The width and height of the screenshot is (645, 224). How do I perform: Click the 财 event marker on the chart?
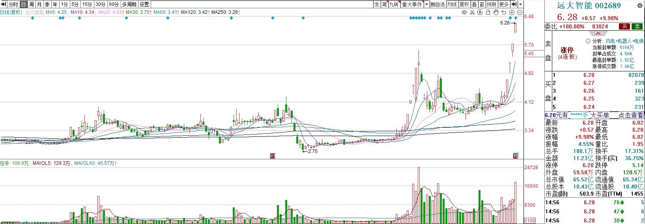coord(272,156)
